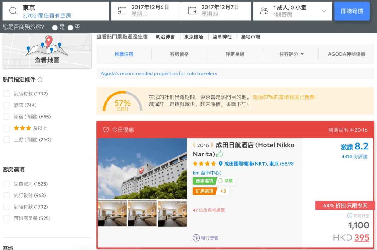Click the location pin beside 成田國際機場
This screenshot has height=250, width=377.
[221, 164]
